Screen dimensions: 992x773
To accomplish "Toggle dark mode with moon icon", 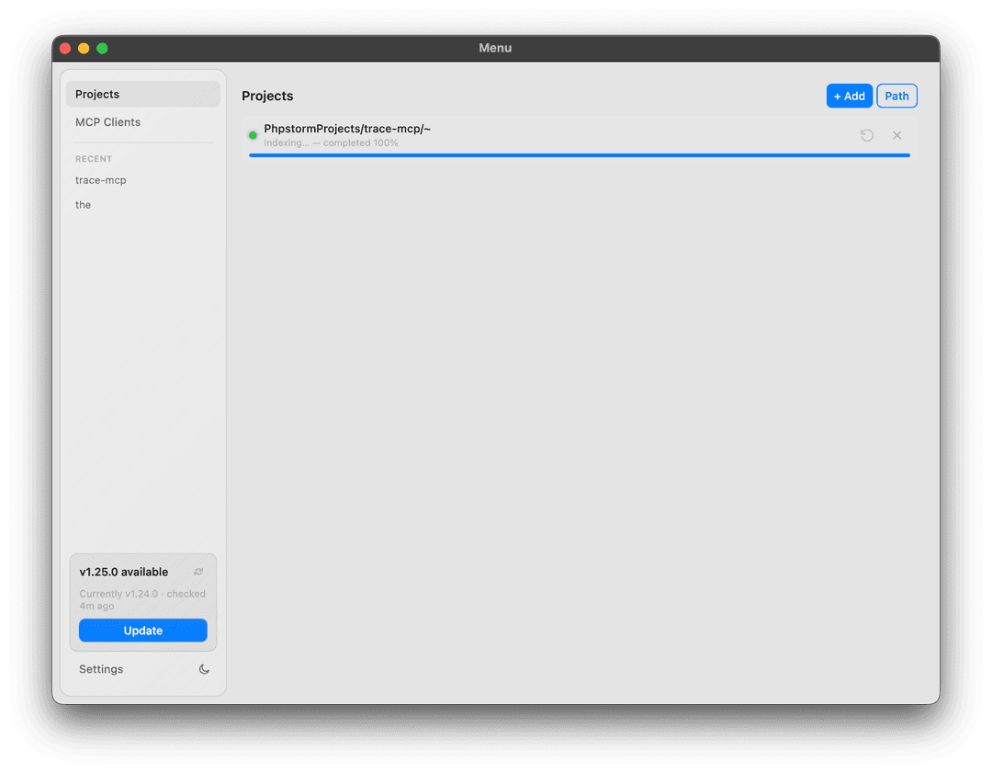I will coord(204,669).
